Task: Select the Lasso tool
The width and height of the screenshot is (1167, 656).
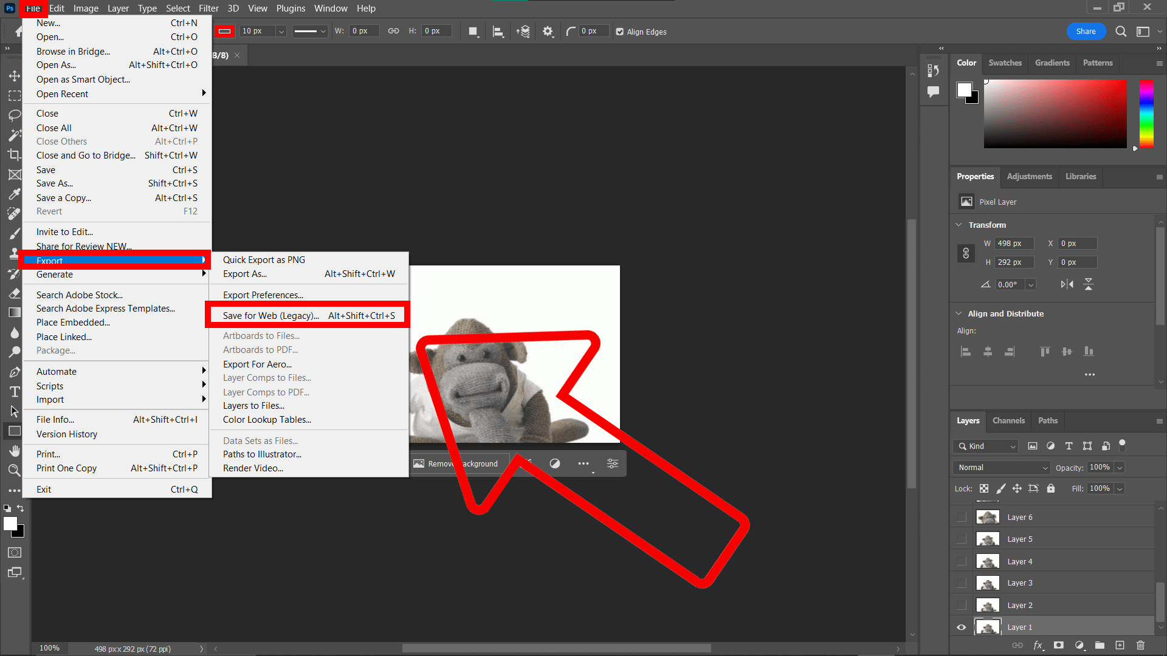Action: (x=15, y=115)
